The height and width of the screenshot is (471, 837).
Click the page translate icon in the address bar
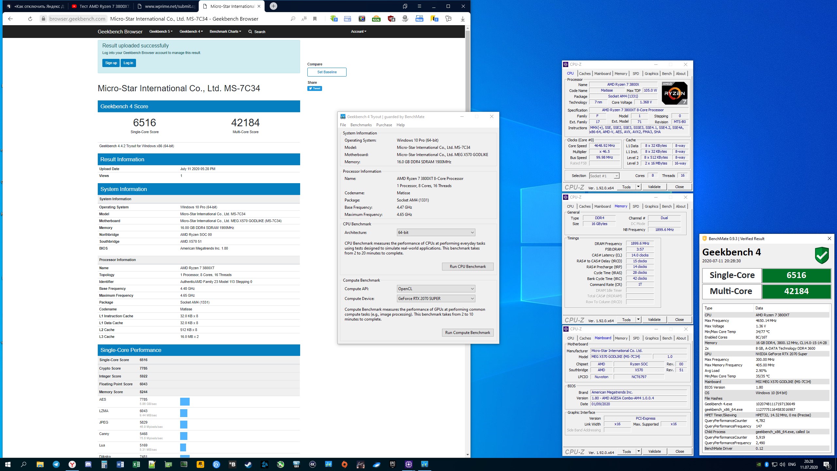tap(304, 19)
